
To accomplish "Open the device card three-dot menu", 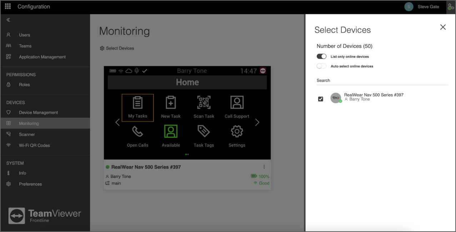I will (x=264, y=167).
